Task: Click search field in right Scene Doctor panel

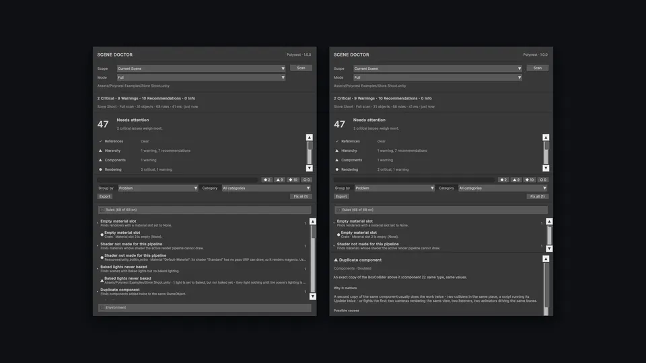Action: pos(414,180)
